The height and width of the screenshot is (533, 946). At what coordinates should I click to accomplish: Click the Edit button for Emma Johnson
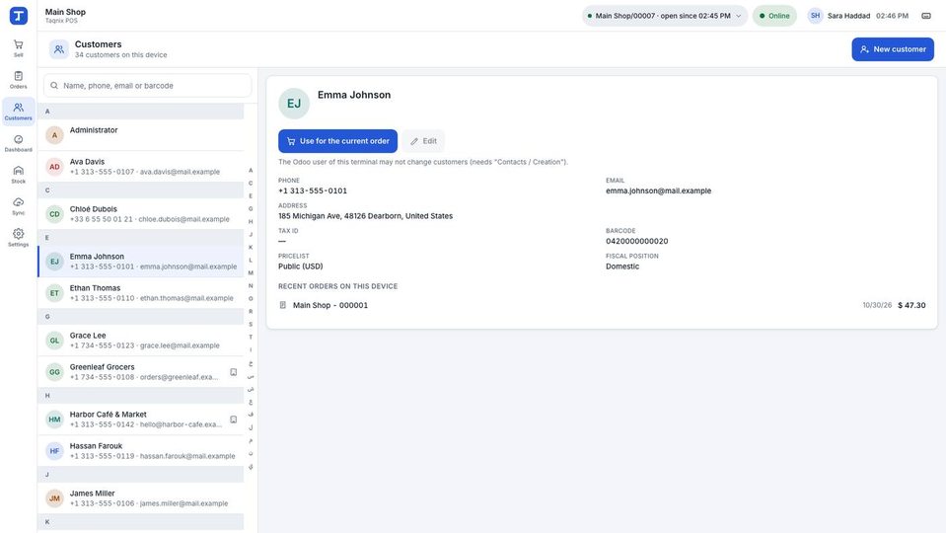(423, 140)
